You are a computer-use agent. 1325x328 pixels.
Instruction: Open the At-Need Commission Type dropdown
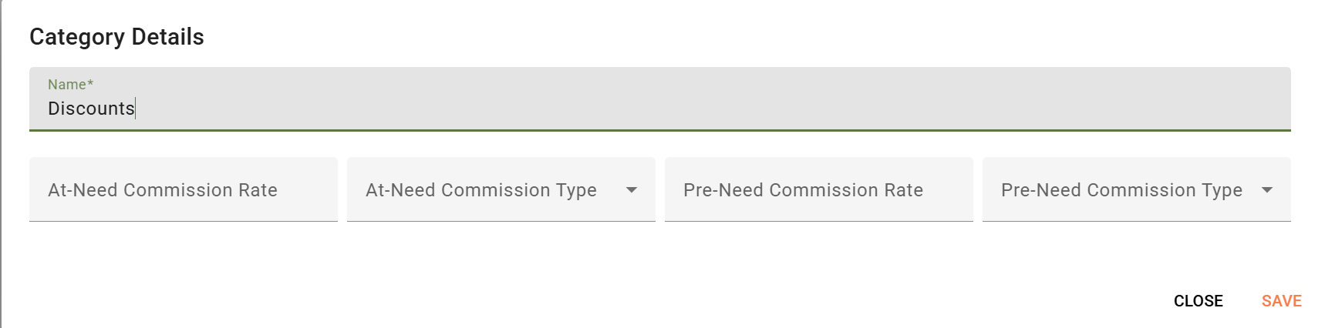pyautogui.click(x=501, y=190)
